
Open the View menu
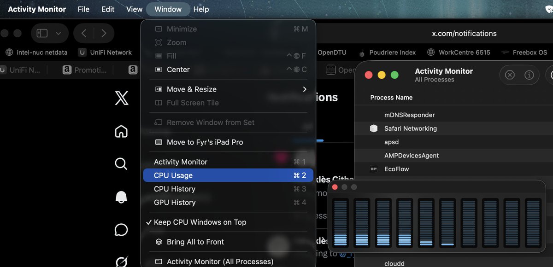(x=134, y=9)
